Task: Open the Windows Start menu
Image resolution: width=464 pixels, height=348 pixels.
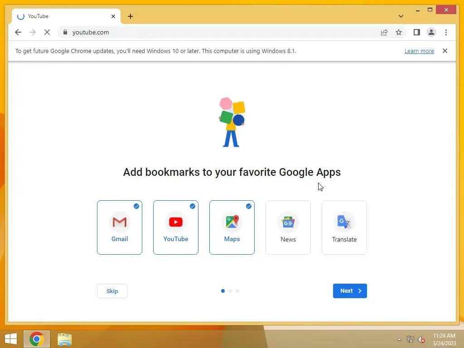Action: pos(11,339)
